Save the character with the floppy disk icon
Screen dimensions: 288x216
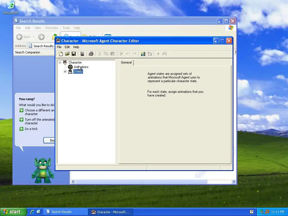click(74, 54)
